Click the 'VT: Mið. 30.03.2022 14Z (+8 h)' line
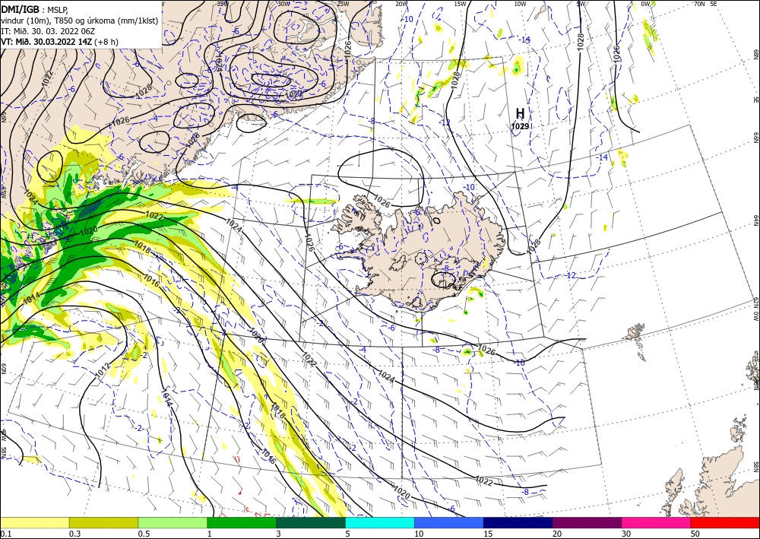This screenshot has height=539, width=760. click(59, 42)
